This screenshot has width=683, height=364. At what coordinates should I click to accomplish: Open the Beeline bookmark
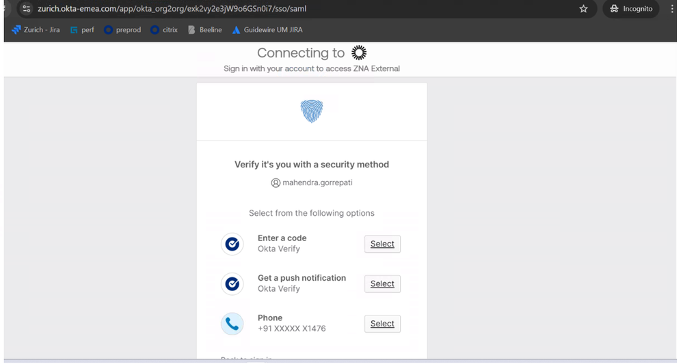tap(204, 30)
